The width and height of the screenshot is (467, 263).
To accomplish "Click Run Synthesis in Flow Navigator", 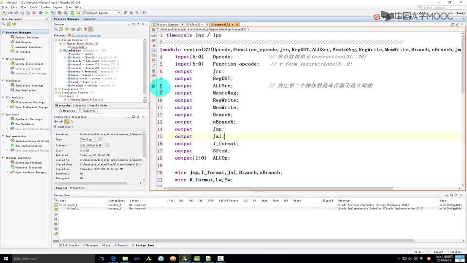I will (x=25, y=124).
